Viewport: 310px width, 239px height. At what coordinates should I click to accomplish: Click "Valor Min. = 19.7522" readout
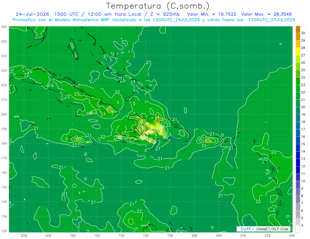coord(212,14)
